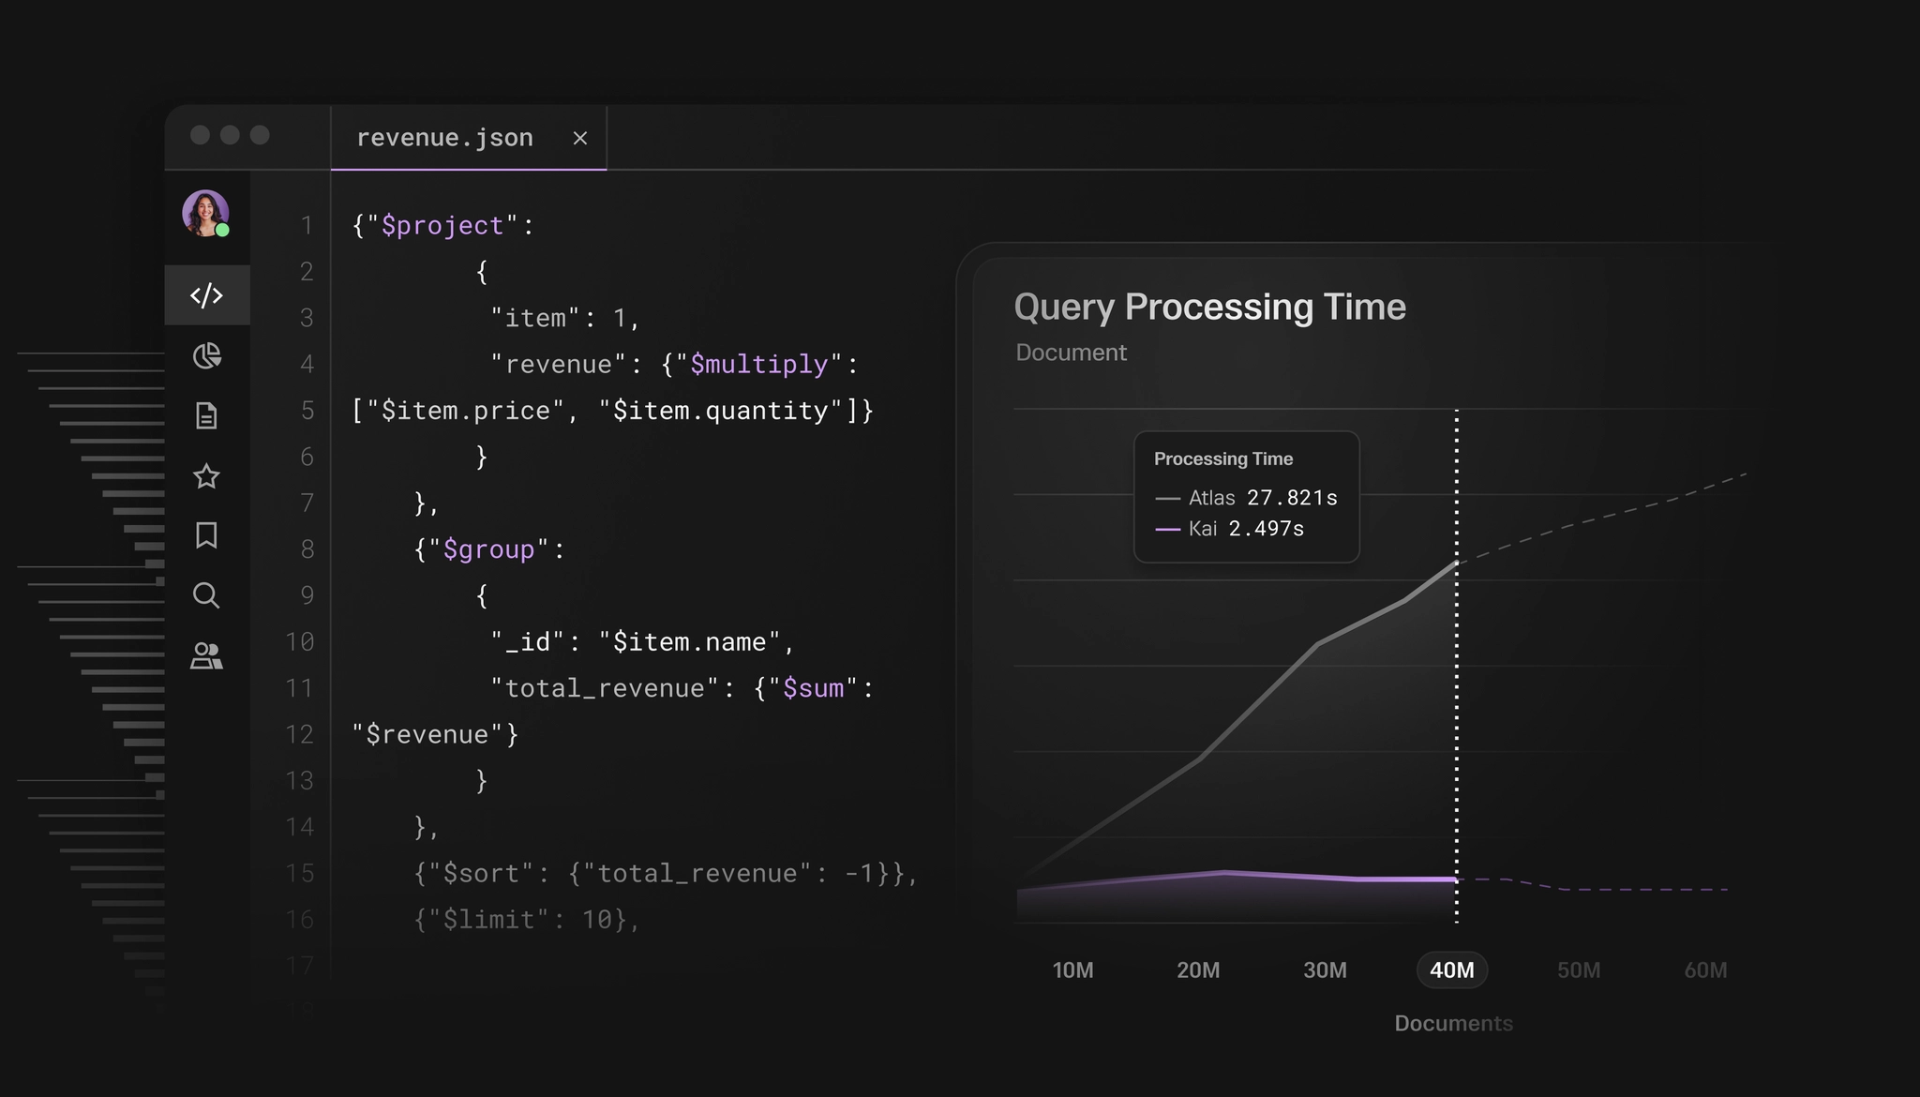Click the Query Processing Time heading
This screenshot has height=1097, width=1920.
click(x=1210, y=308)
